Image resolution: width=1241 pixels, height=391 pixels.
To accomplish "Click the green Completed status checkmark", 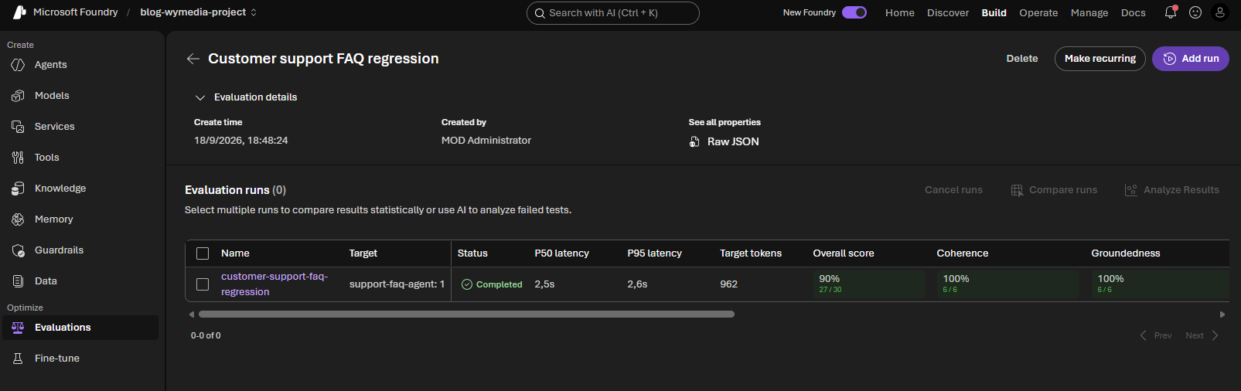I will pos(467,284).
